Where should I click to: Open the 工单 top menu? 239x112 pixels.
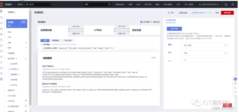(x=178, y=4)
